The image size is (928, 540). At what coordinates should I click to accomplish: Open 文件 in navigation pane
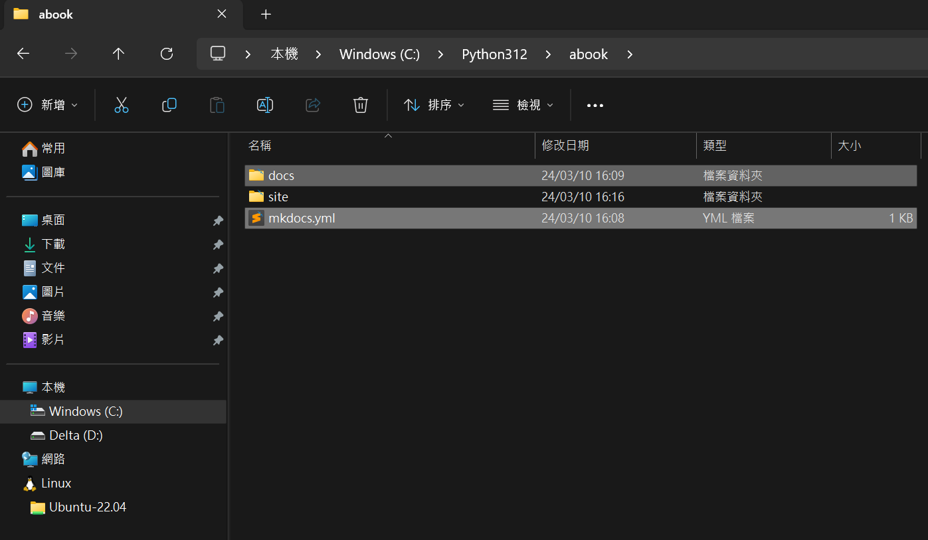[53, 268]
